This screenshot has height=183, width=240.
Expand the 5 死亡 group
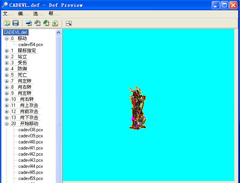pos(6,75)
